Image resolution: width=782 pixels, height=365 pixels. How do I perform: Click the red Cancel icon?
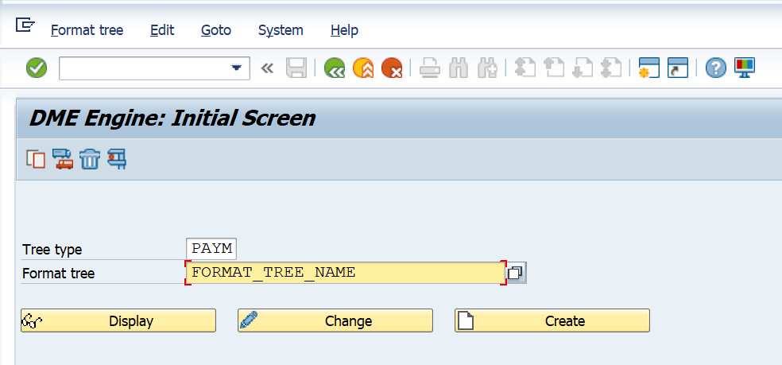point(392,68)
